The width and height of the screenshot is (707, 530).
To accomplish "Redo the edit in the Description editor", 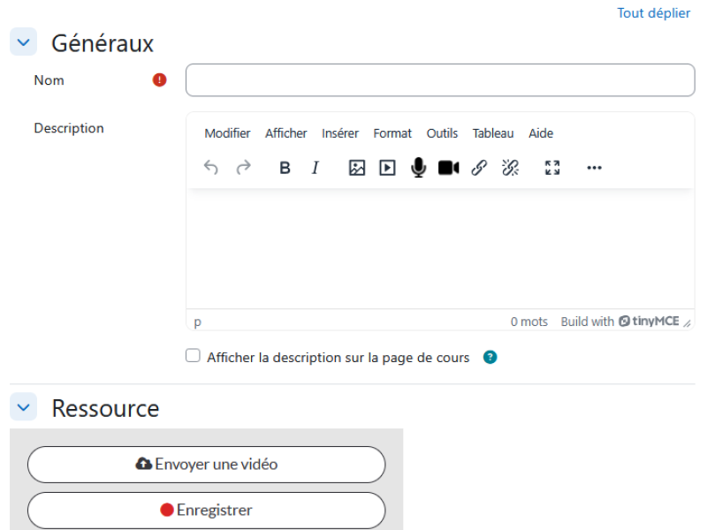I will [244, 168].
